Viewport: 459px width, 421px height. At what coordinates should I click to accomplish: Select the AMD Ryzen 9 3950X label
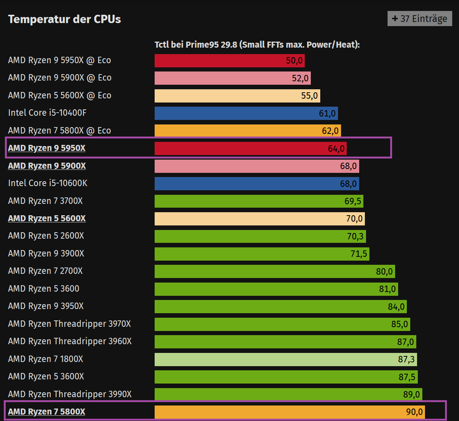(x=46, y=306)
